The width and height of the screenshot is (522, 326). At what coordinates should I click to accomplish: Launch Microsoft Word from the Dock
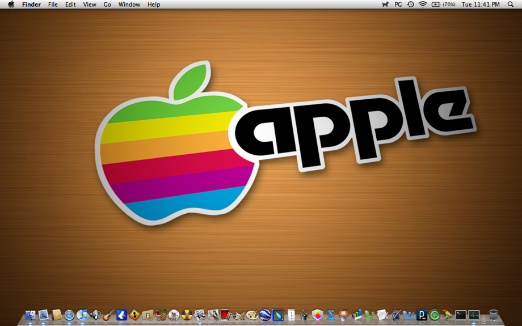[x=409, y=315]
